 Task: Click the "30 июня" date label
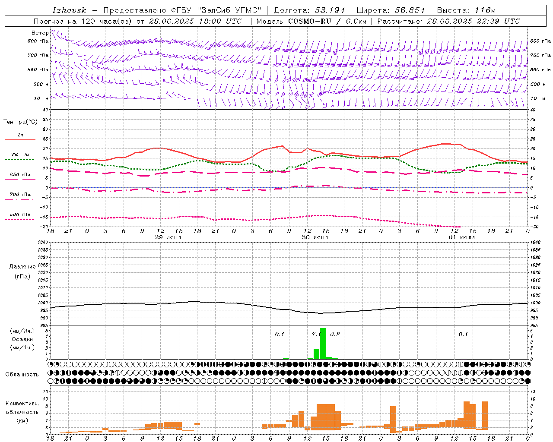315,237
